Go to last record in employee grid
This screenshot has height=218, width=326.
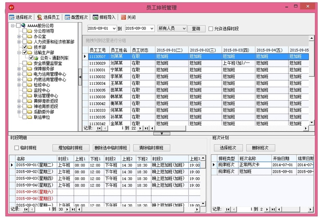146,128
